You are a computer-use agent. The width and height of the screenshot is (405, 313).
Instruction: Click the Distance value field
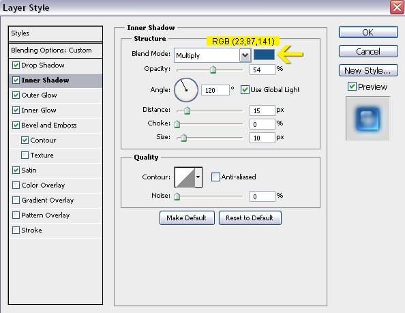tap(262, 110)
